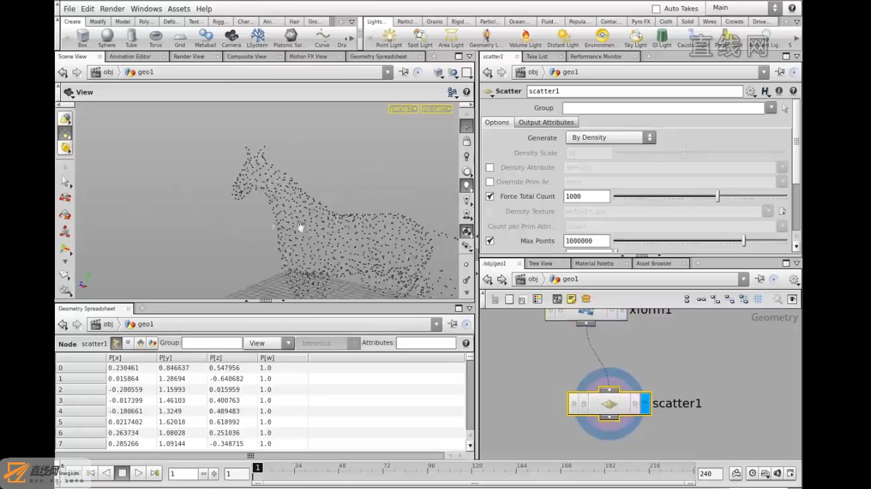Open Scatter node help question mark
This screenshot has height=489, width=871.
coord(793,91)
